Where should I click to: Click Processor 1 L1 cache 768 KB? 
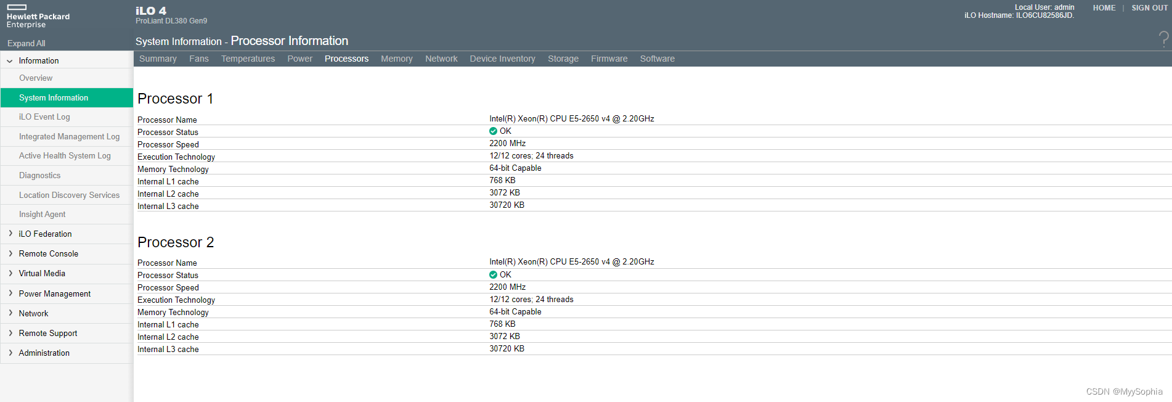(502, 181)
